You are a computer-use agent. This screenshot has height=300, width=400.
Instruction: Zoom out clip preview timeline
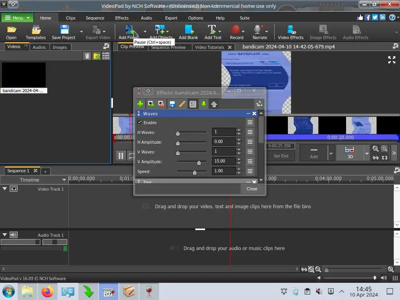click(x=375, y=148)
